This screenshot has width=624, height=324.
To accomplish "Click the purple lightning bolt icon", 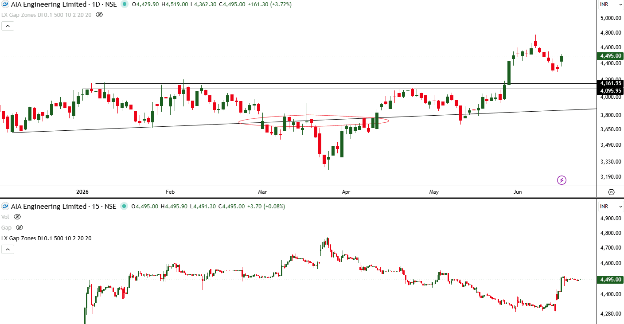I will click(x=562, y=180).
